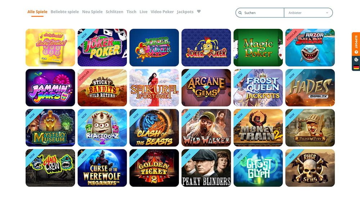Show the Beliebte spiele tab

click(65, 12)
